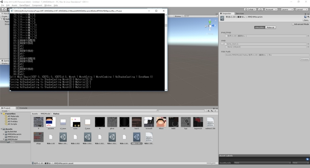Click the scene orientation gizmo
The width and height of the screenshot is (310, 168).
tap(210, 25)
